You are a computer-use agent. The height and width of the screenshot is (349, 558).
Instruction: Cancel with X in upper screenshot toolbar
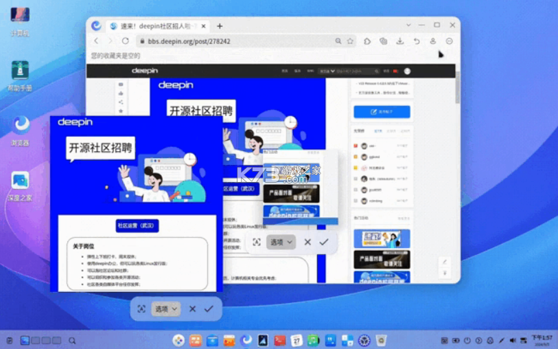pos(307,242)
